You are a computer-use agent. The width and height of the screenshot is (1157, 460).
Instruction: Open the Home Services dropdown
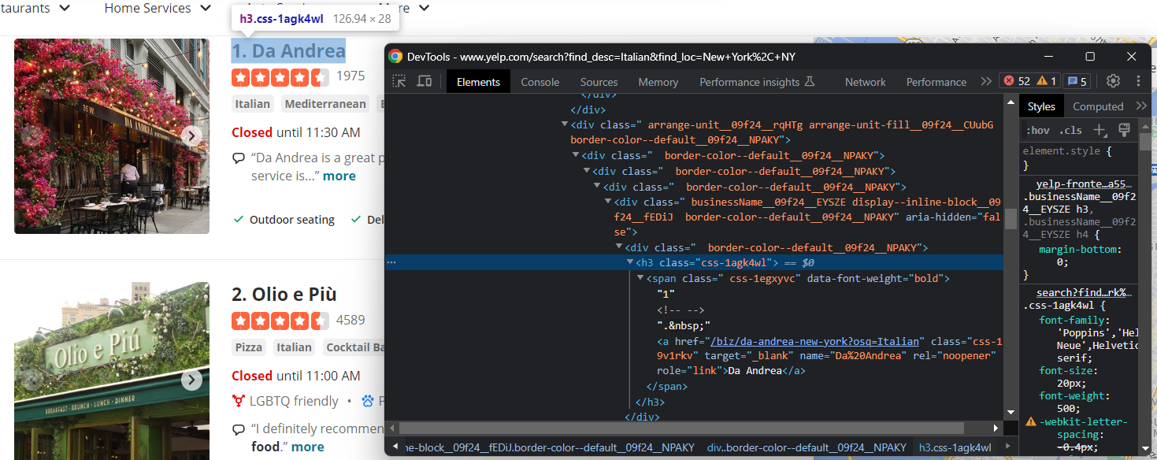158,8
